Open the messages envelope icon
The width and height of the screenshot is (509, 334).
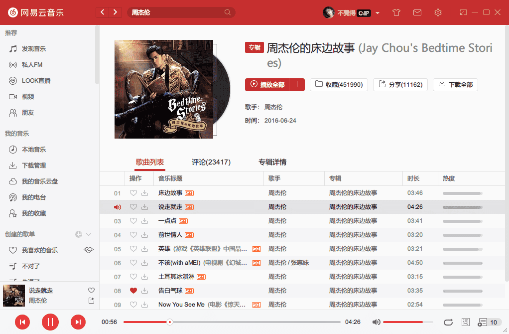[417, 12]
